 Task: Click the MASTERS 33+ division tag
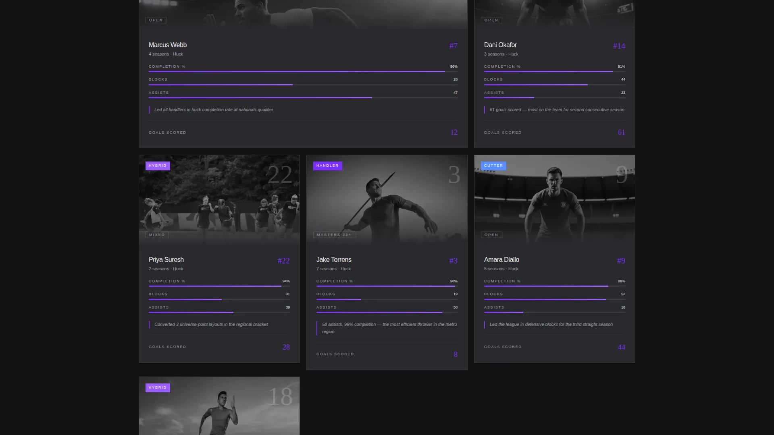click(x=334, y=235)
